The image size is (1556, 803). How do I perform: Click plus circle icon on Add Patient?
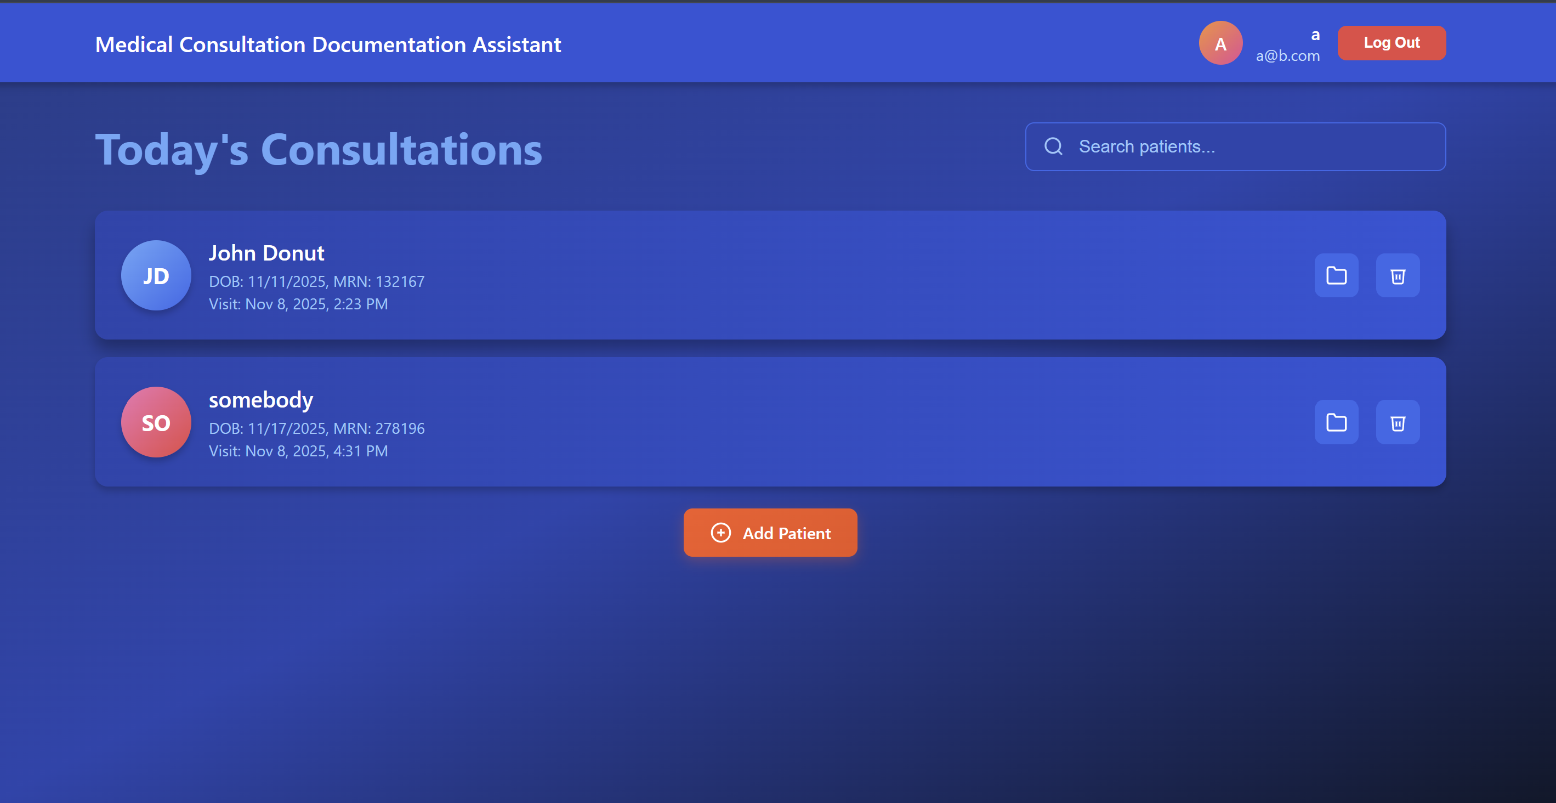(720, 533)
